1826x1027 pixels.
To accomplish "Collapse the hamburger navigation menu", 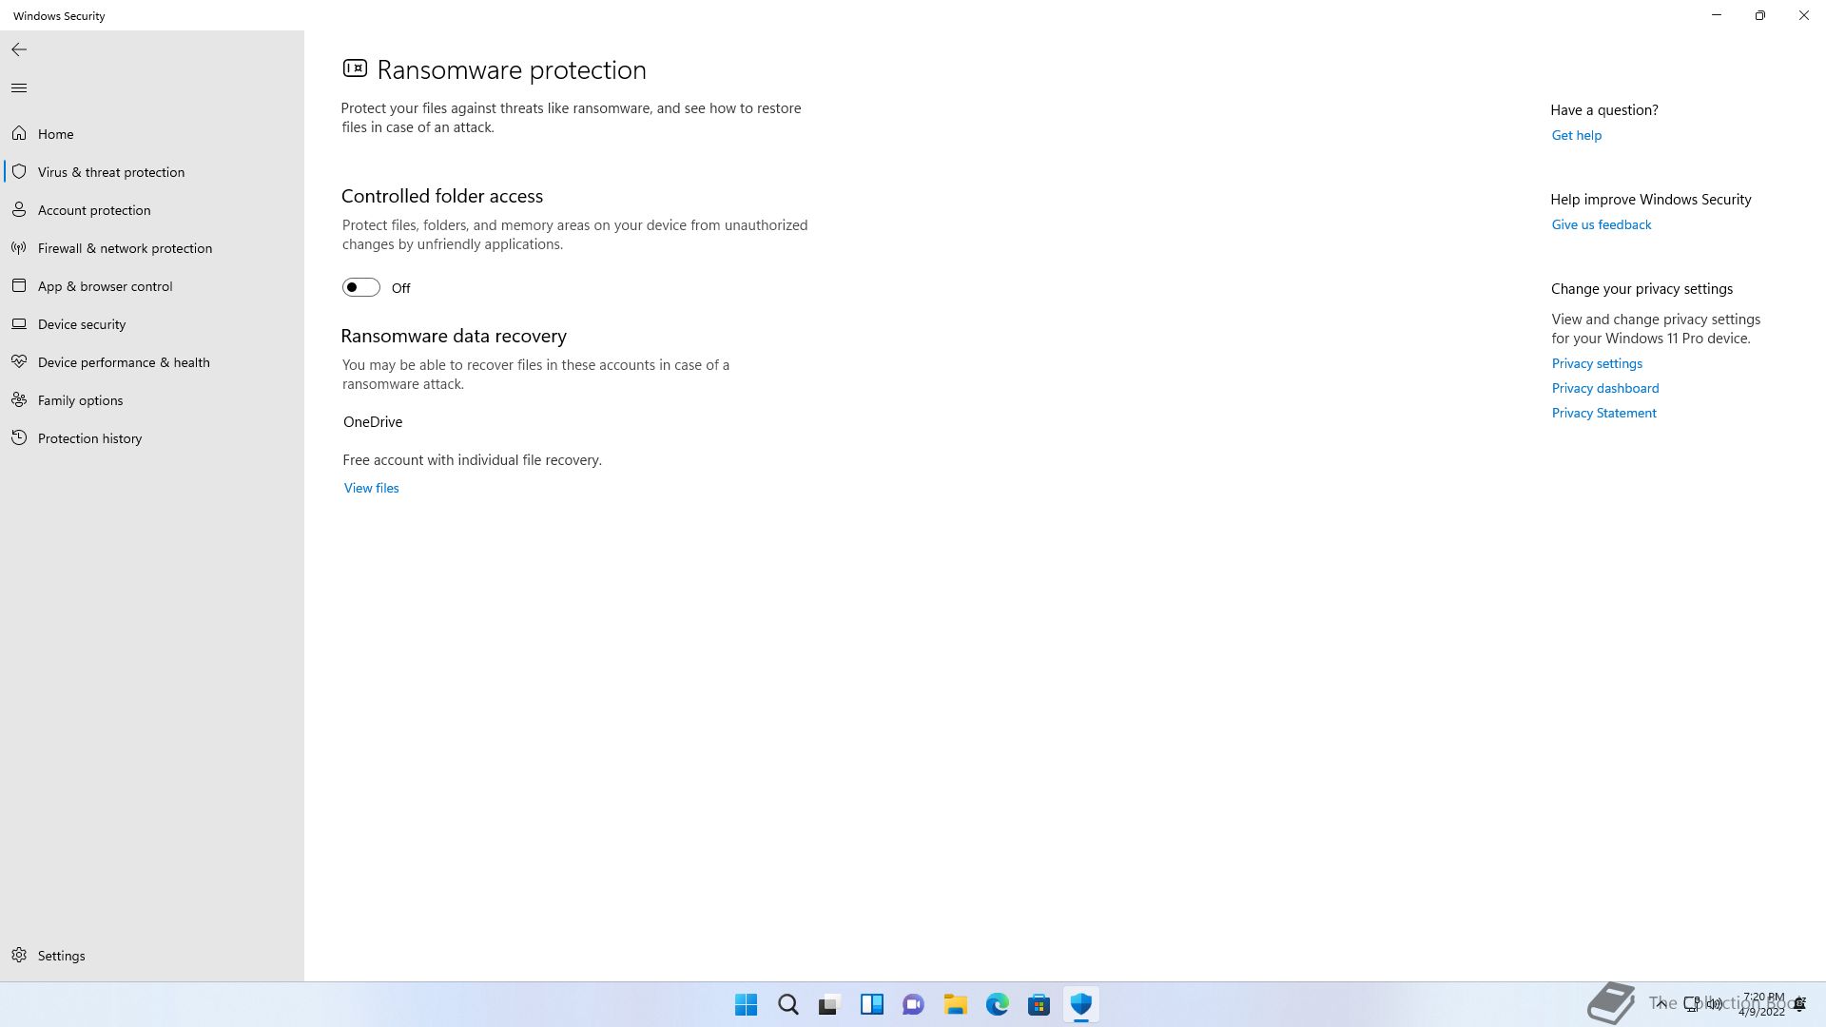I will coord(19,87).
